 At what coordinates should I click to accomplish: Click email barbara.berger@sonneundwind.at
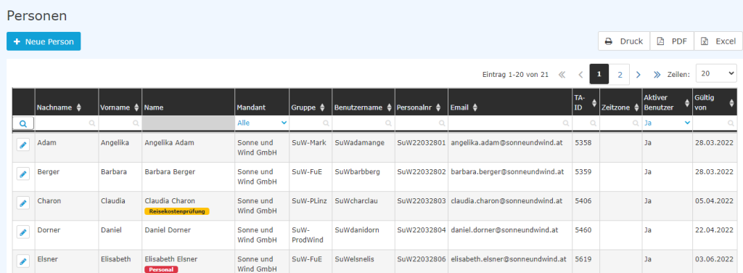pyautogui.click(x=507, y=171)
